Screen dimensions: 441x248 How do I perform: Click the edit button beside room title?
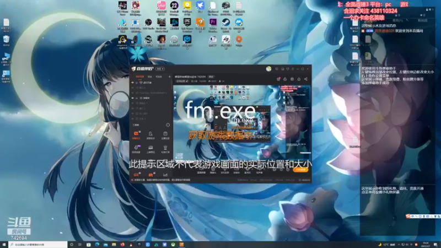211,77
